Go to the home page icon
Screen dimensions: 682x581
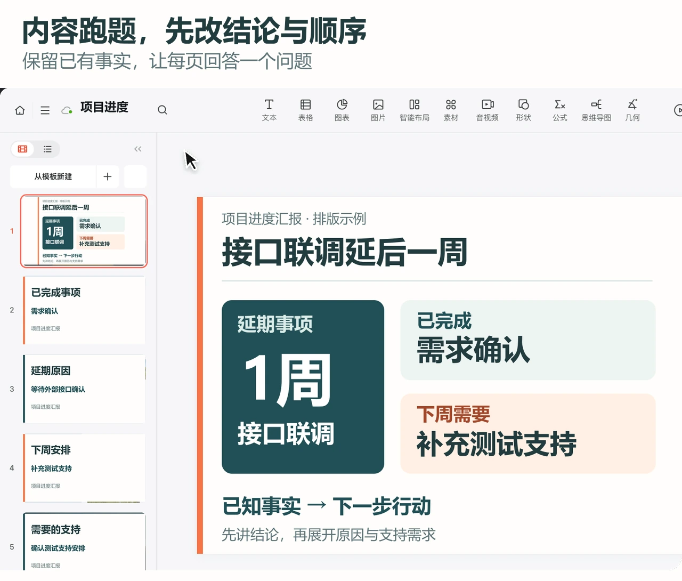coord(20,110)
